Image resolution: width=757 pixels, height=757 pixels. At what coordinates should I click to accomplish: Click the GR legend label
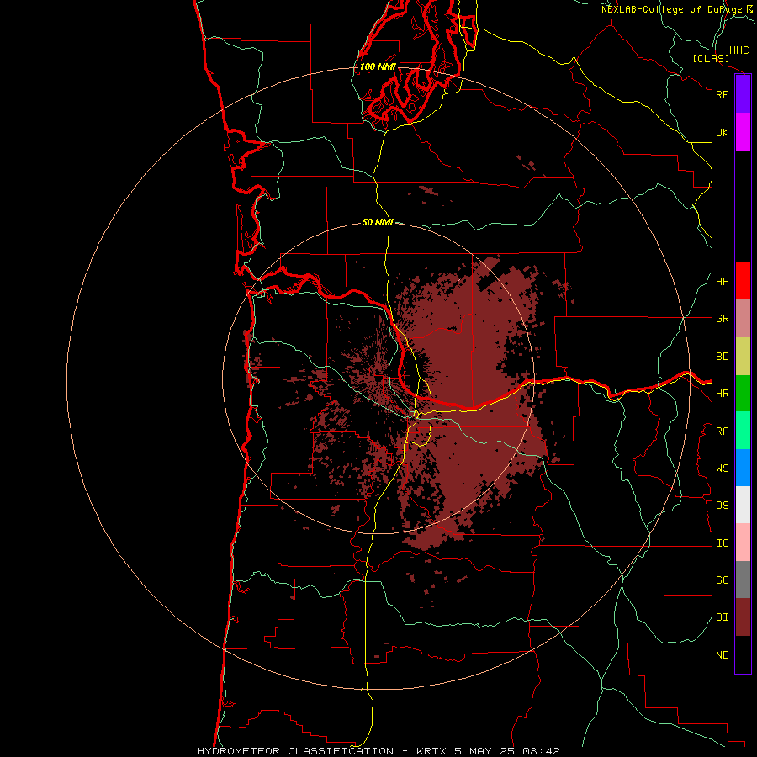coord(722,319)
